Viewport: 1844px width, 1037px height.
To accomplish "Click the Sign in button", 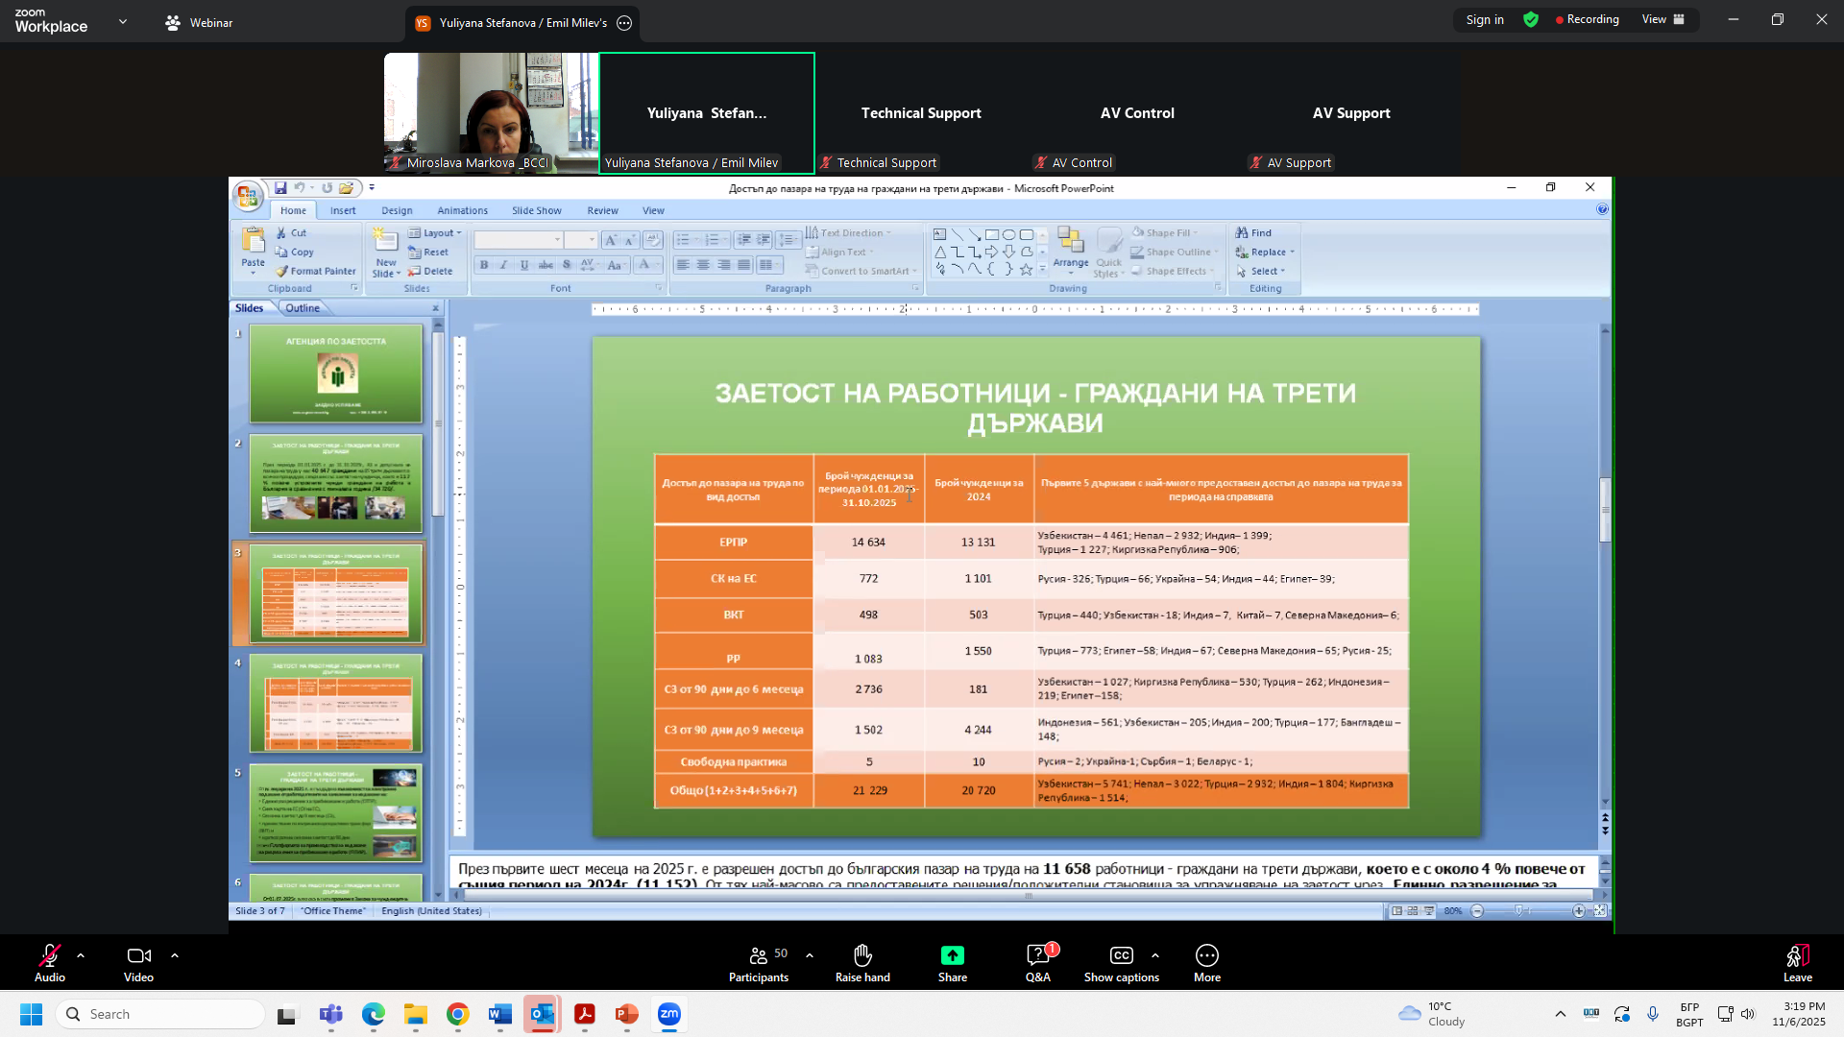I will [x=1484, y=20].
